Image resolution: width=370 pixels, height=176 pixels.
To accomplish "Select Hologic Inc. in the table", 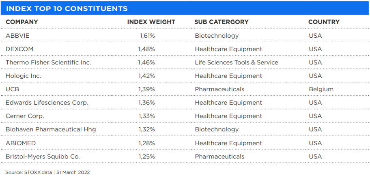I will 23,76.
